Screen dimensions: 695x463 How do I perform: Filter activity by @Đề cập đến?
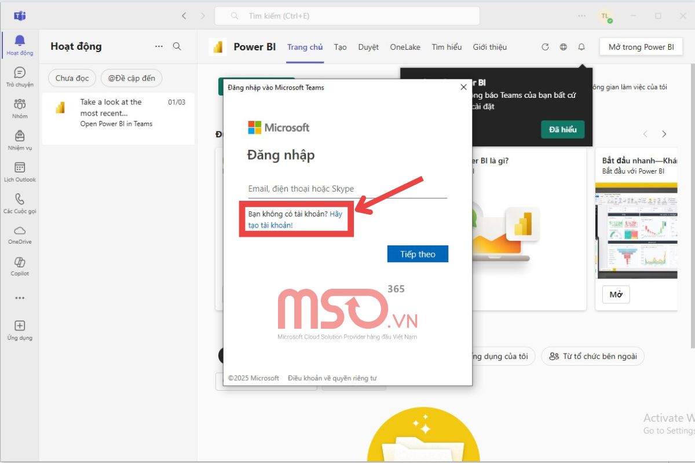[131, 78]
